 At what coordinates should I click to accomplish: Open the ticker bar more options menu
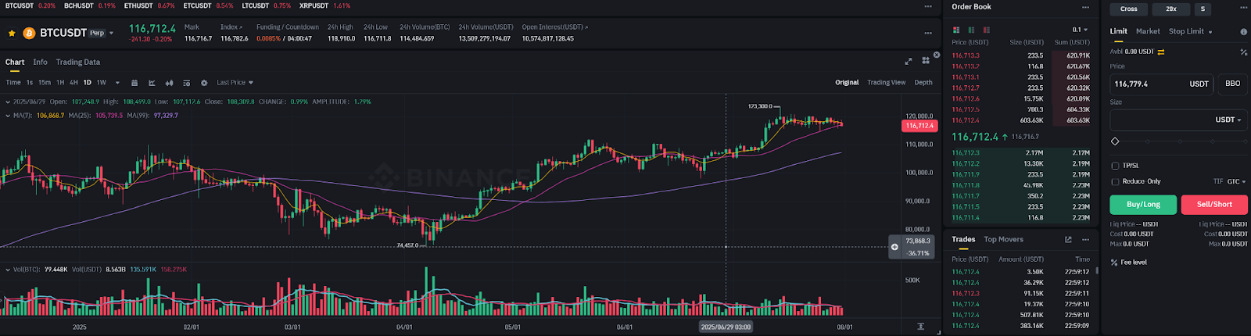coord(928,6)
